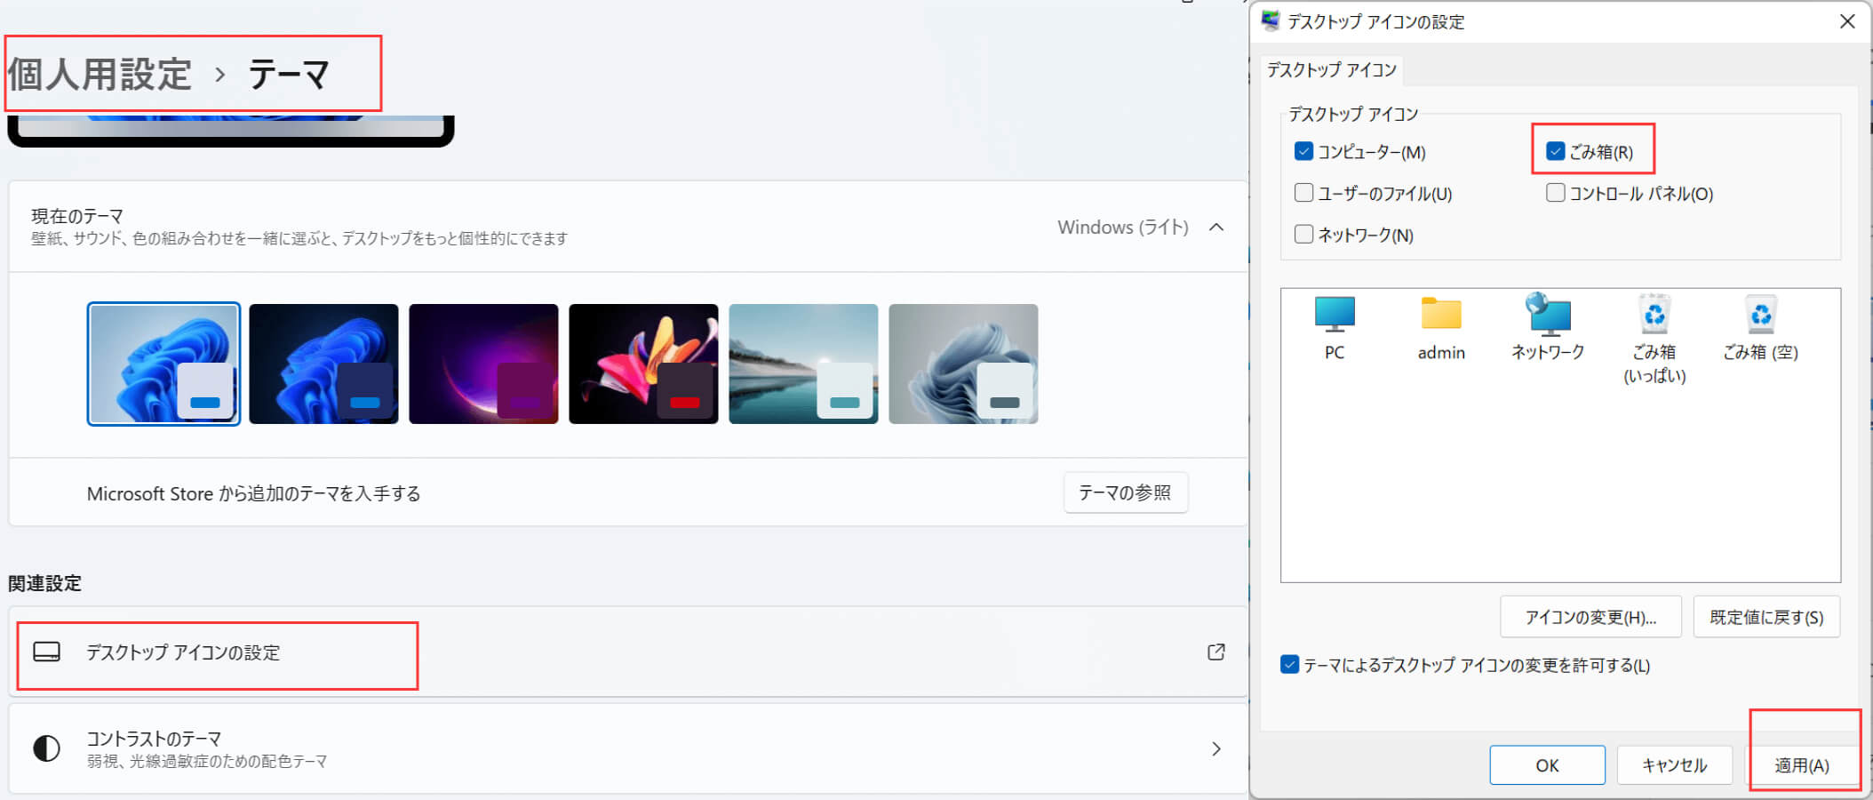Switch to the デスクトップ アイコン tab
This screenshot has width=1873, height=800.
(x=1331, y=70)
